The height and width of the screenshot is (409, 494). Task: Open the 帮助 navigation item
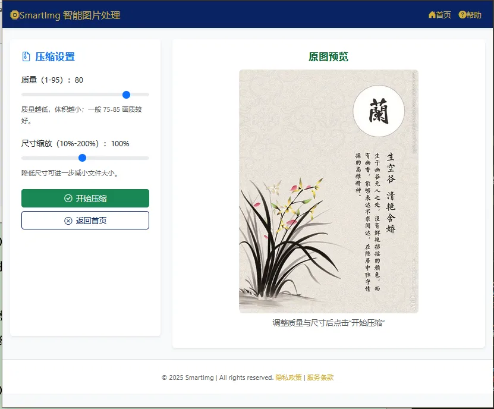(470, 15)
